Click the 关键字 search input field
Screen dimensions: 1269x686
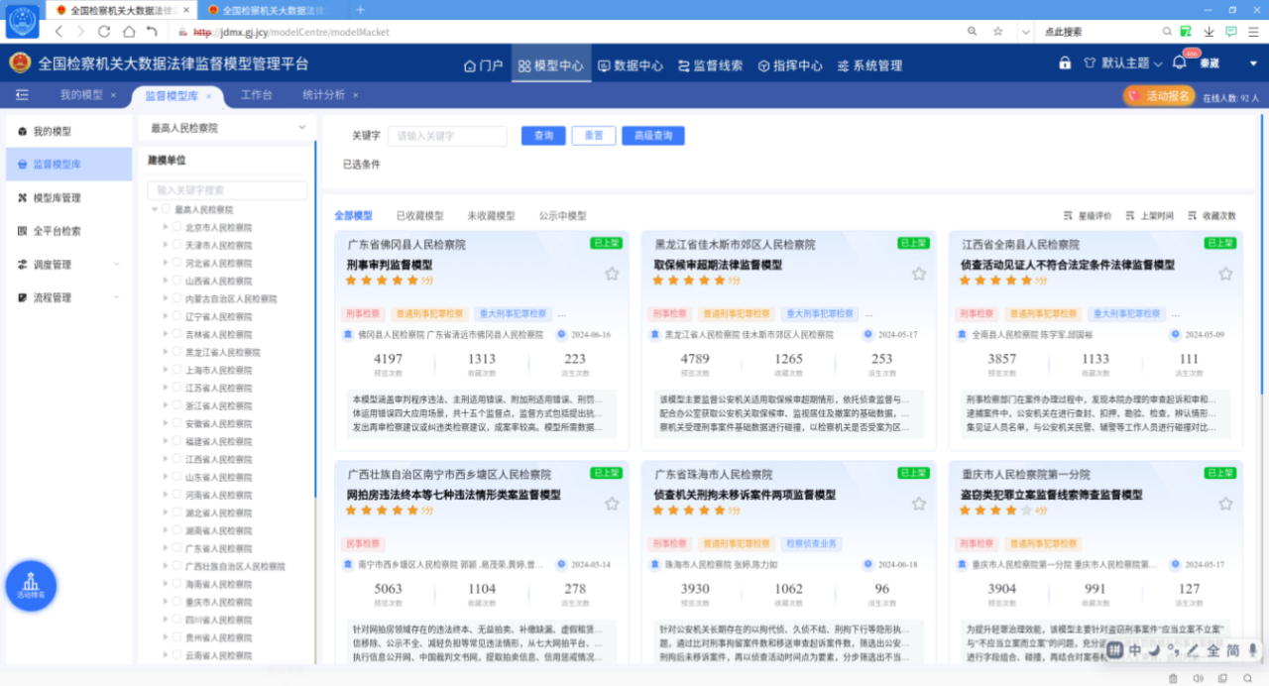click(447, 136)
